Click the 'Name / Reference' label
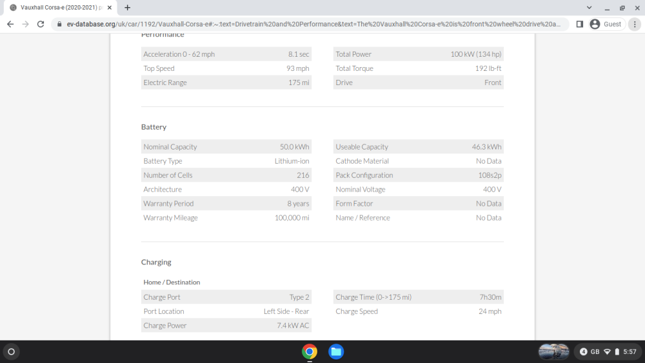Screen dimensions: 645x363 pyautogui.click(x=362, y=218)
